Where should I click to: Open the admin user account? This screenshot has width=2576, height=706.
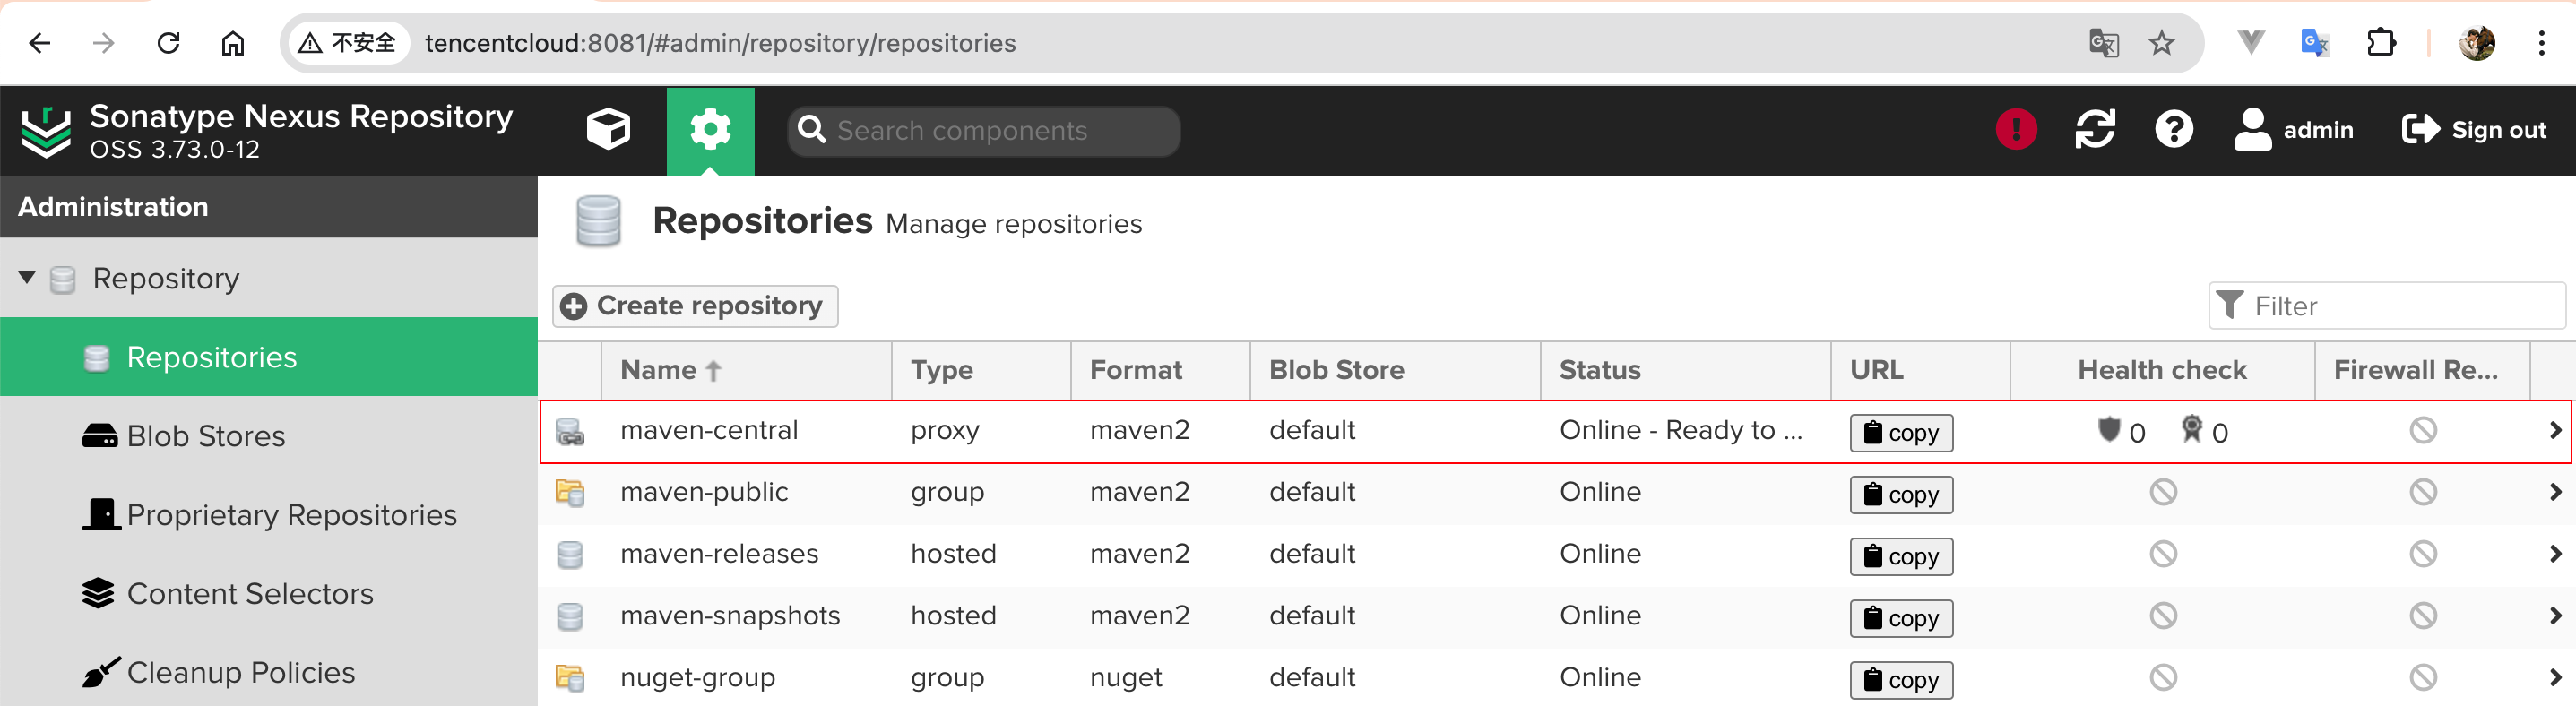coord(2293,130)
